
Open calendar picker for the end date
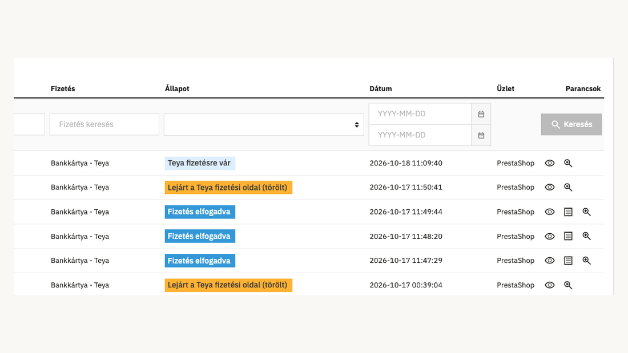click(481, 135)
